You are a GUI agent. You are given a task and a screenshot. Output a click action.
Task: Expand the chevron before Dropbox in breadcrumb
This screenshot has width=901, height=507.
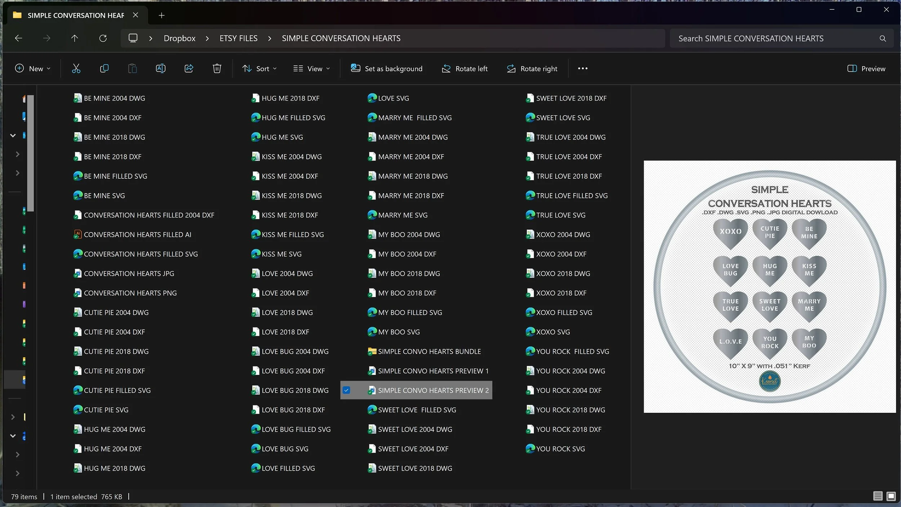[x=151, y=39]
